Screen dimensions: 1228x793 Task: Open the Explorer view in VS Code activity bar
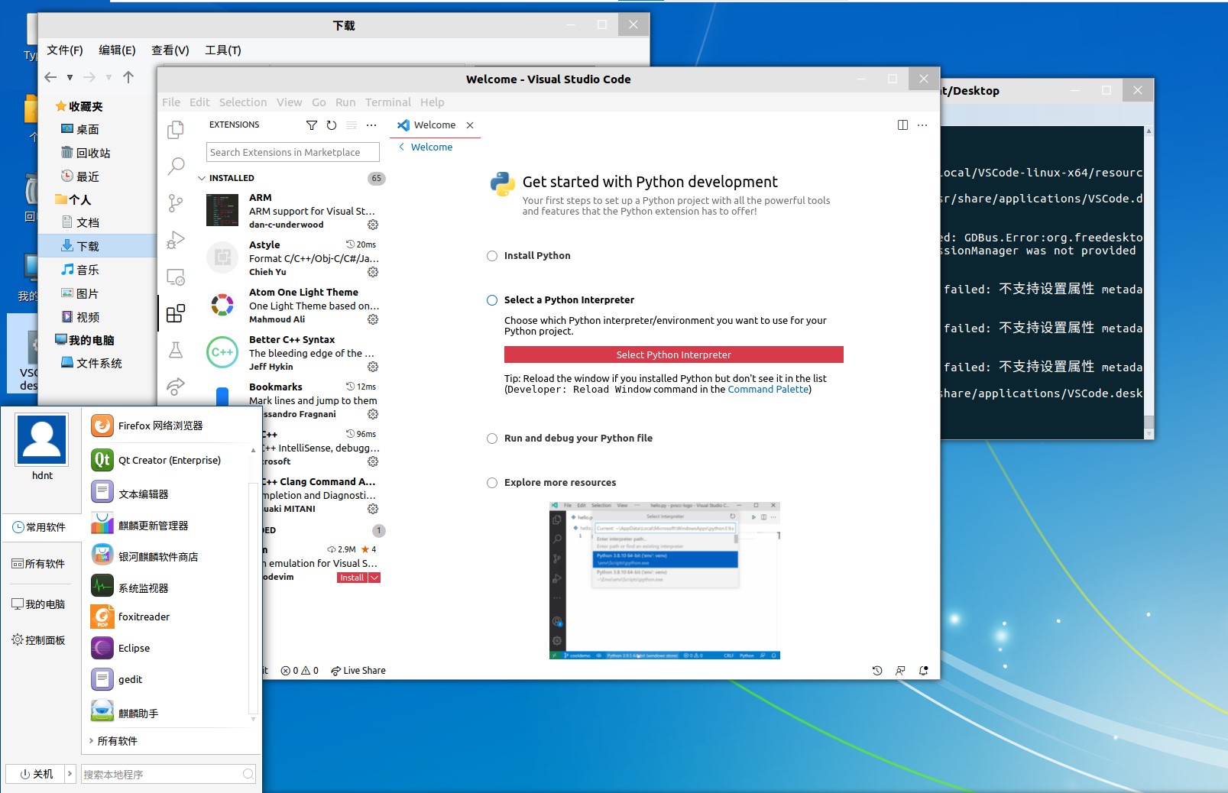[x=176, y=130]
